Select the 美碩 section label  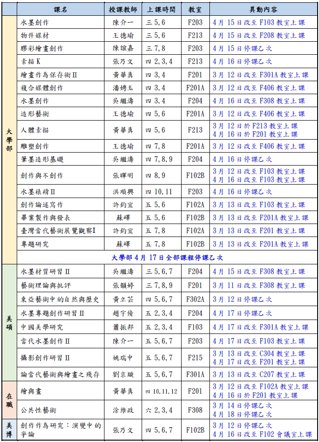9,322
